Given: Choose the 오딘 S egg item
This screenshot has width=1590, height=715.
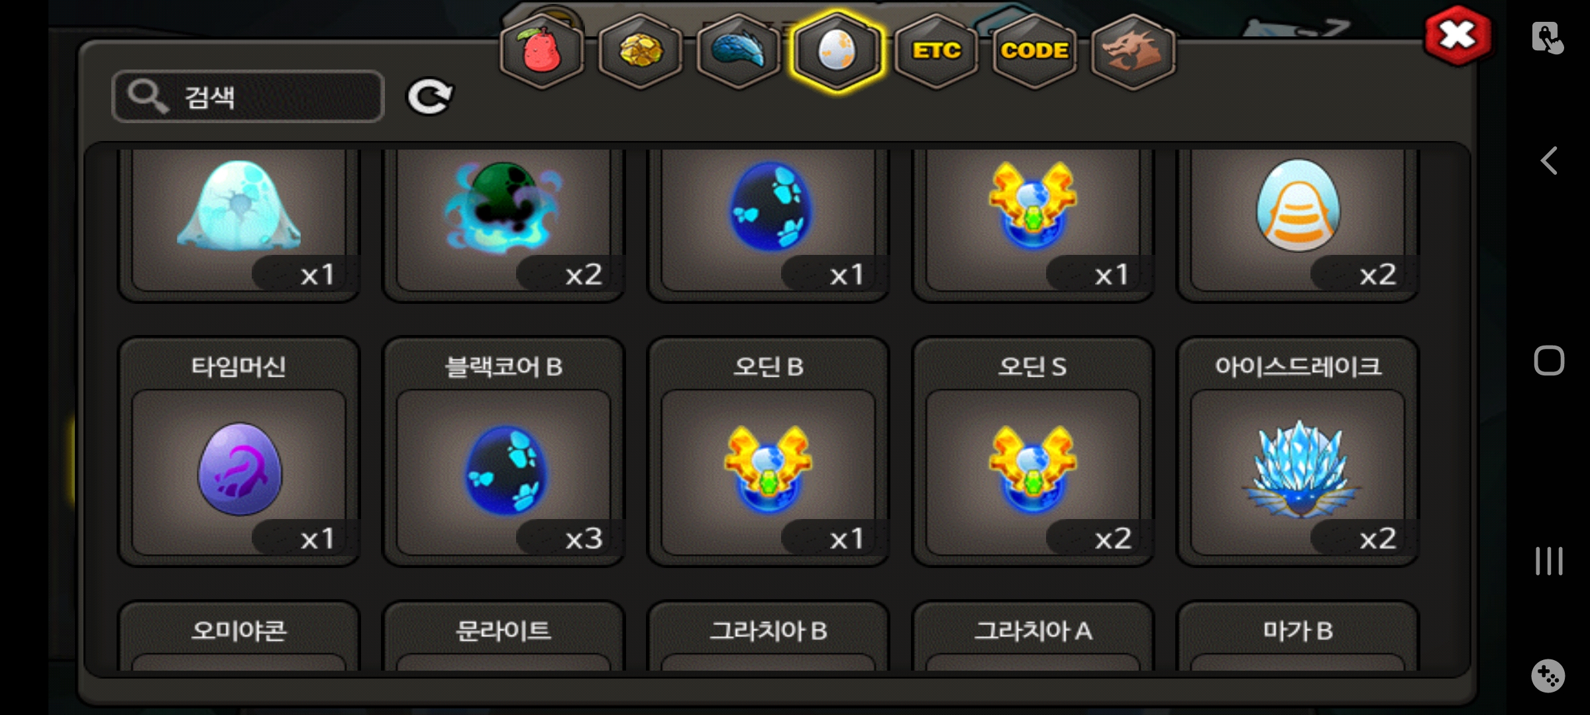Looking at the screenshot, I should pos(1033,452).
